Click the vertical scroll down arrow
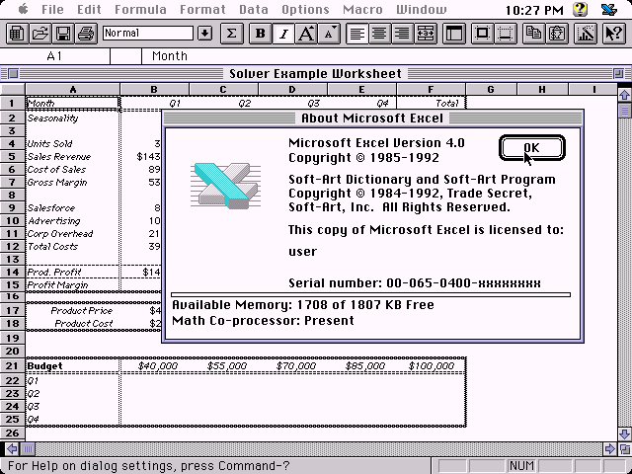632x474 pixels. 625,434
